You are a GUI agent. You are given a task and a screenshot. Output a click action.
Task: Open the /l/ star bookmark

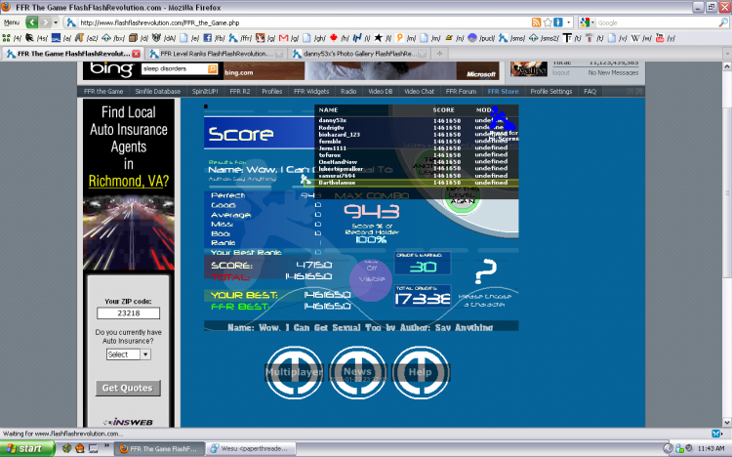(383, 38)
